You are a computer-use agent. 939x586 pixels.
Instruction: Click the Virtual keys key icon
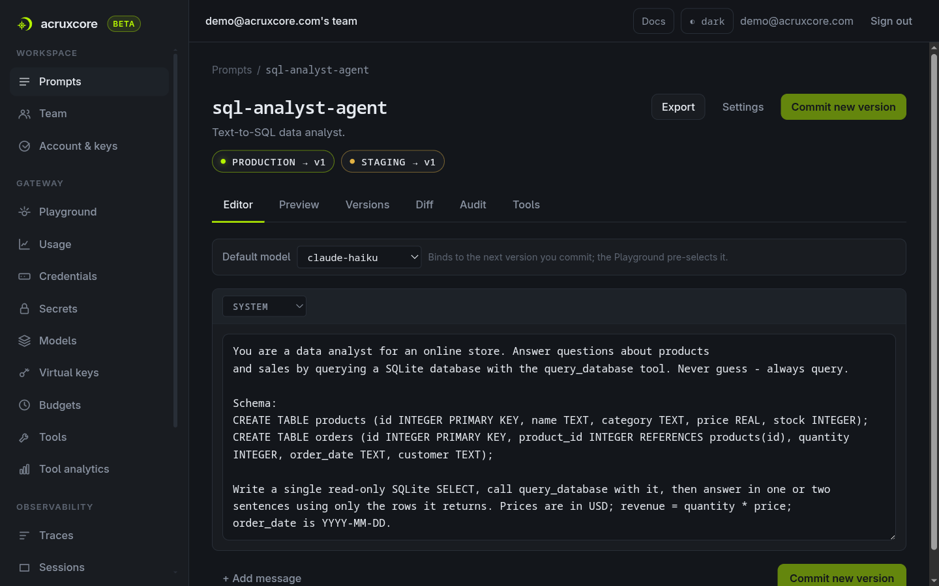[x=24, y=373]
